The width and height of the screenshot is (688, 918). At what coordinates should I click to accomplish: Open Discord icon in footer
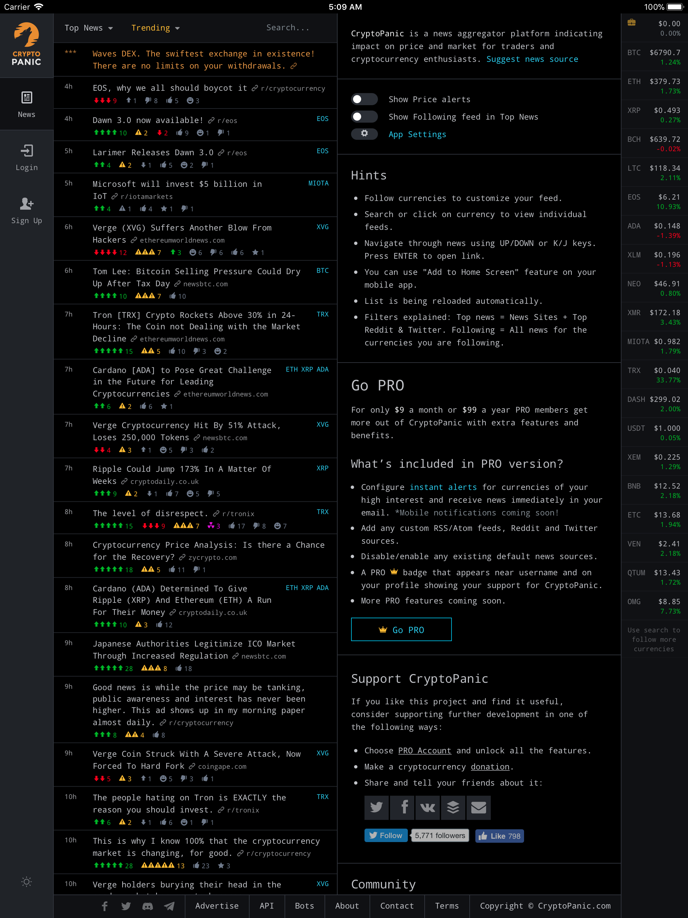[x=148, y=906]
